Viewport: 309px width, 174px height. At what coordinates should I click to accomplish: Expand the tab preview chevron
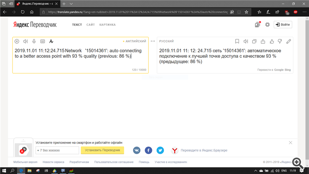(71, 4)
